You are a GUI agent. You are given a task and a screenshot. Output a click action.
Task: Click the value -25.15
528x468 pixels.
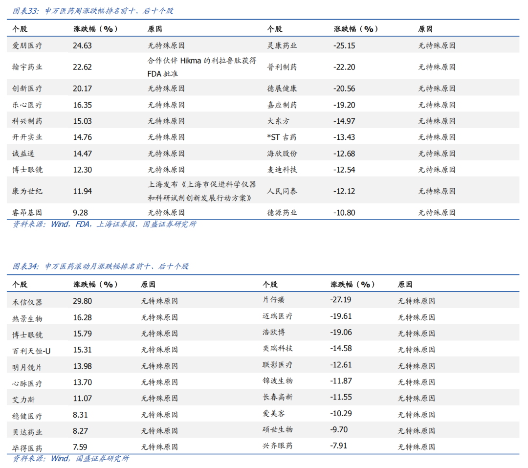[x=344, y=45]
